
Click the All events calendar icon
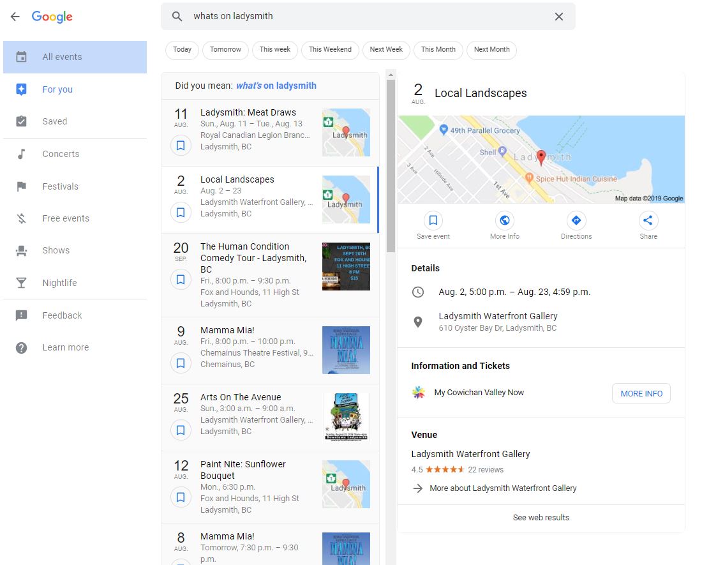coord(21,57)
